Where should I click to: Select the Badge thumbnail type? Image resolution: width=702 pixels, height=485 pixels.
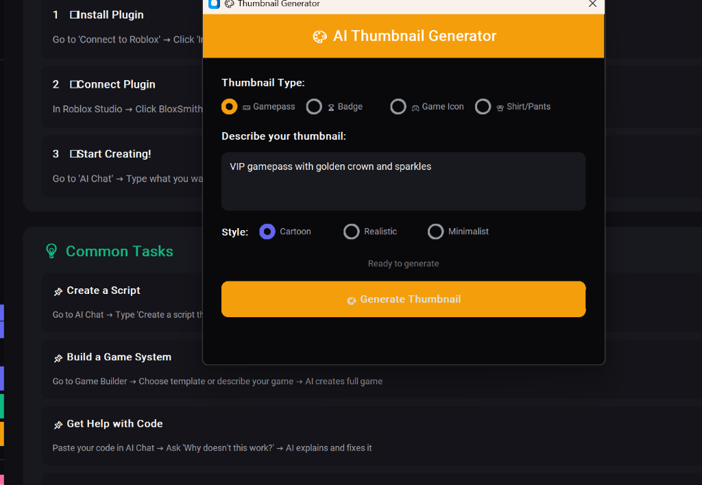[314, 107]
